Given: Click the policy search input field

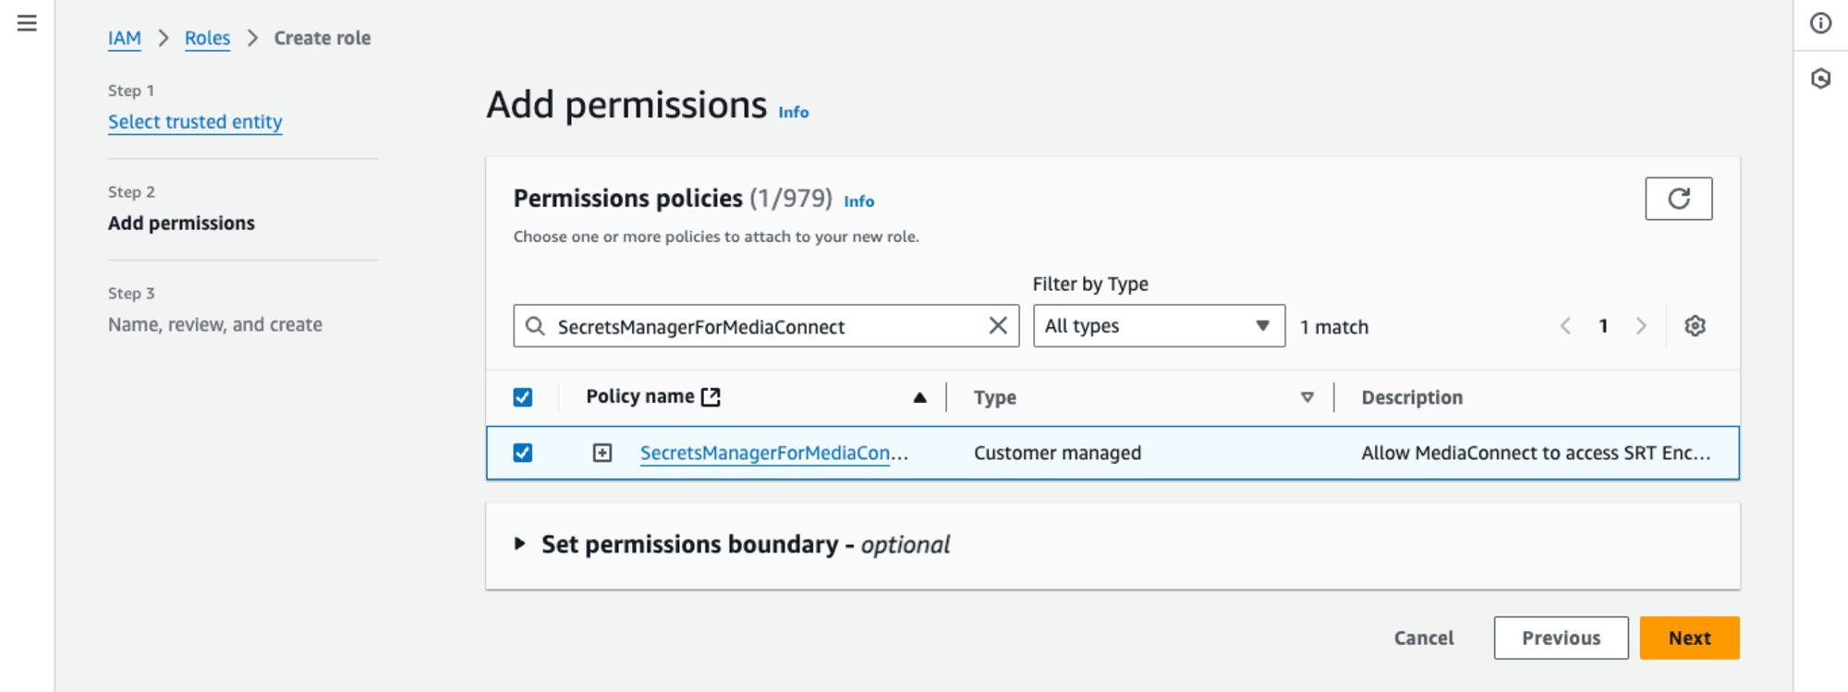Looking at the screenshot, I should click(x=766, y=326).
